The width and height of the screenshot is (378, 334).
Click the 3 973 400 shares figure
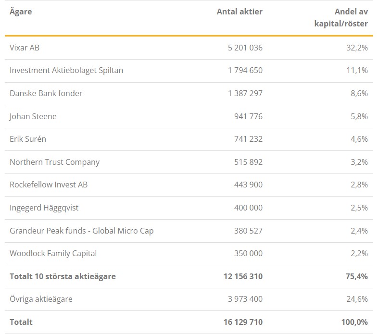pyautogui.click(x=245, y=299)
